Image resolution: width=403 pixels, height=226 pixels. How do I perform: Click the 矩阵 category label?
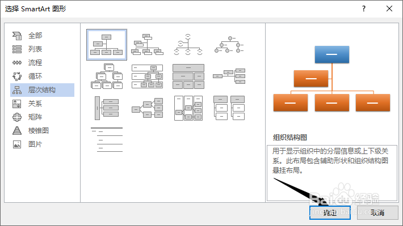coord(35,117)
